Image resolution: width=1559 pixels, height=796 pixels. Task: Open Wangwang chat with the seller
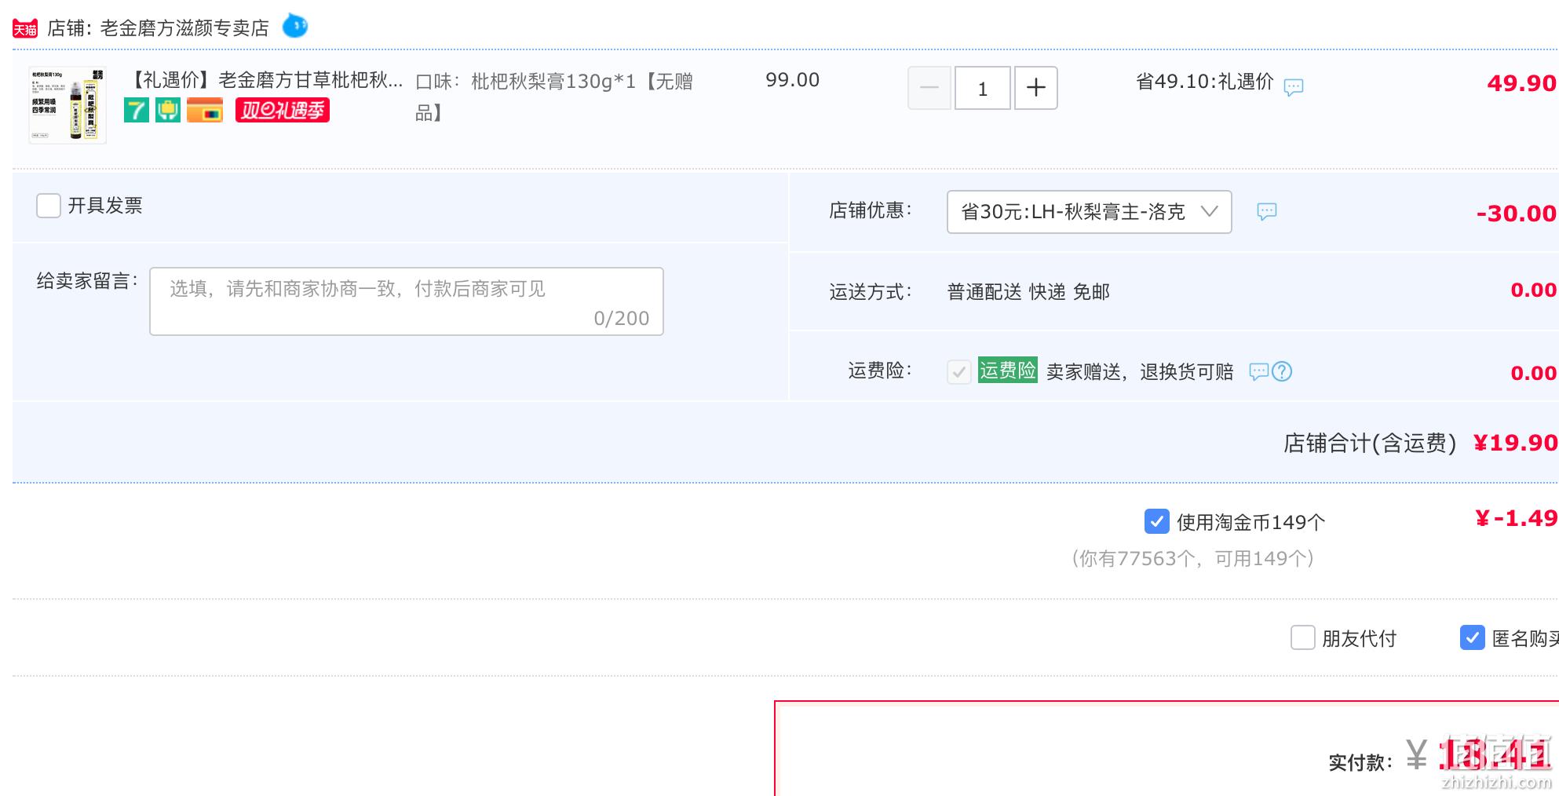tap(295, 26)
